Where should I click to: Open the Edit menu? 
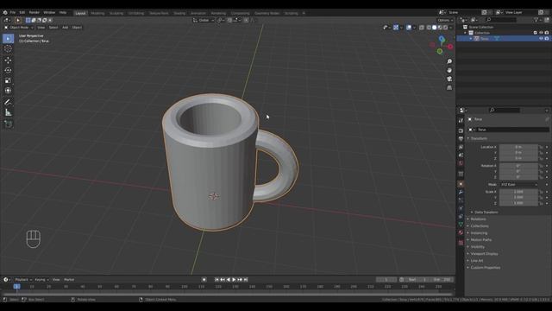point(22,12)
